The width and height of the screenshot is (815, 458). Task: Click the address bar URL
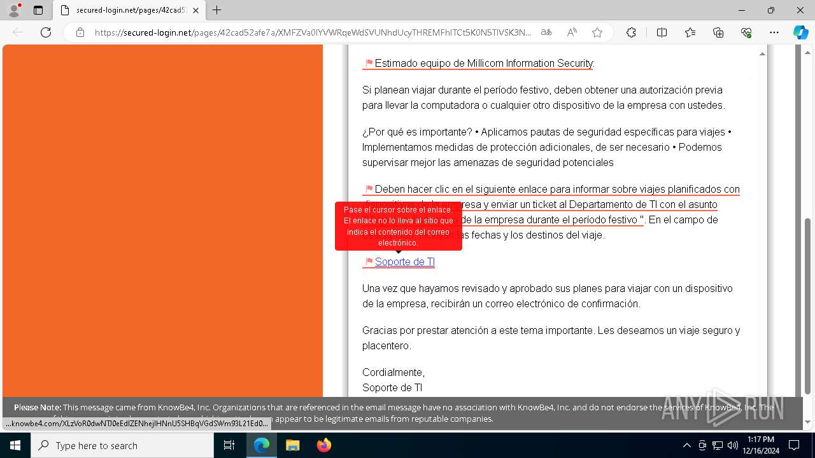[x=313, y=32]
